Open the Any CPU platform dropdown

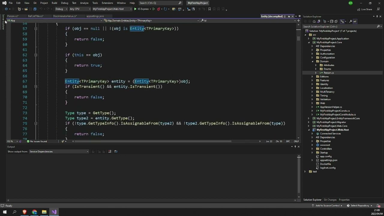[80, 9]
